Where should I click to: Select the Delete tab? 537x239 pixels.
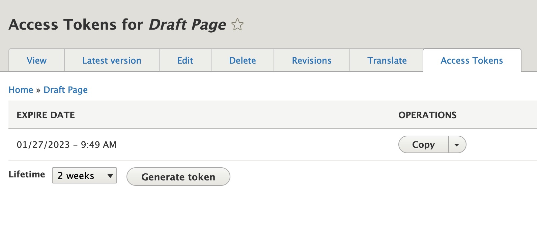243,60
